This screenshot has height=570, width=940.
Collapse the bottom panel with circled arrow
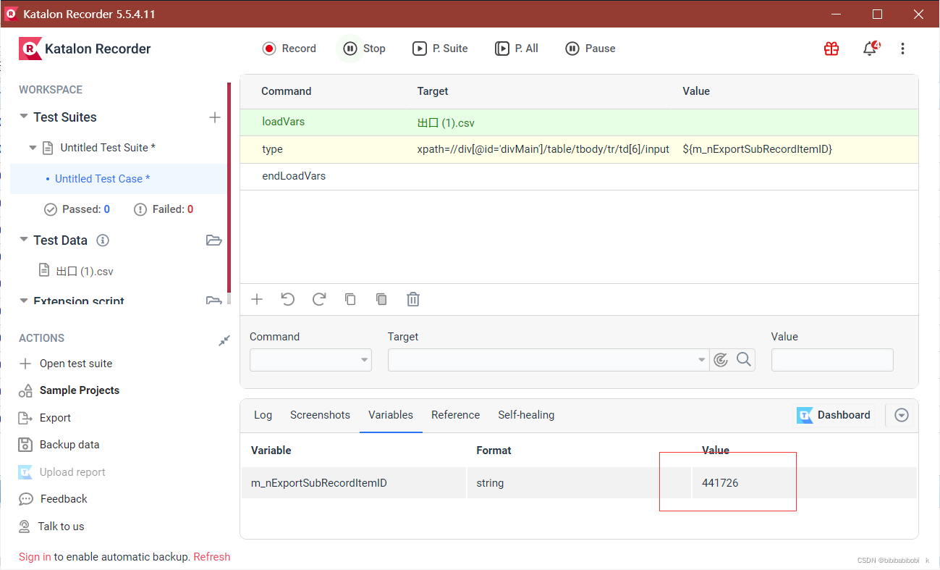[x=901, y=415]
